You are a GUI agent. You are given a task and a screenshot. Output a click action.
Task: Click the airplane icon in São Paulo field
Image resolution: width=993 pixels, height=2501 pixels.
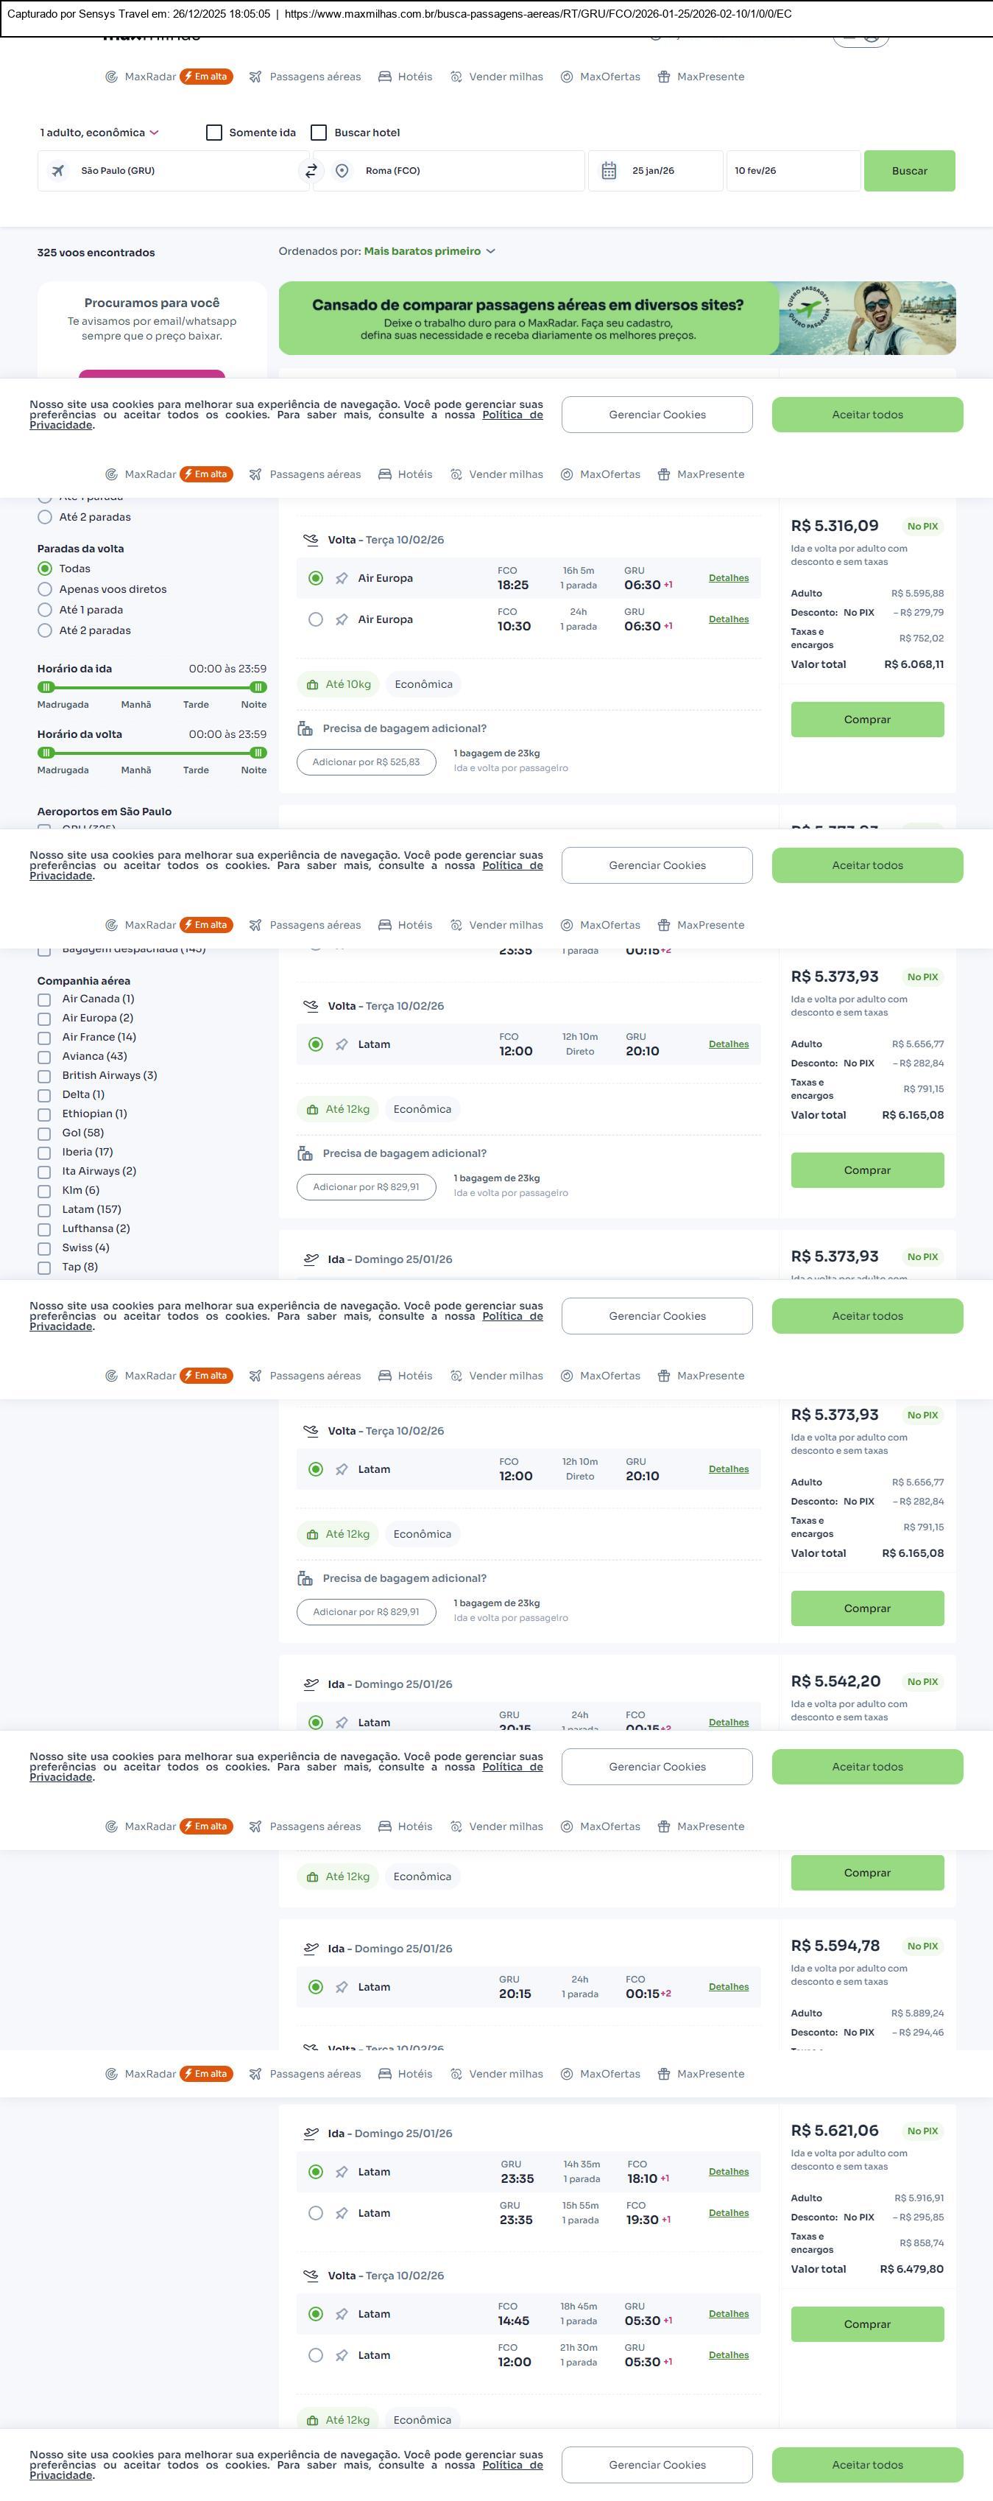coord(58,171)
